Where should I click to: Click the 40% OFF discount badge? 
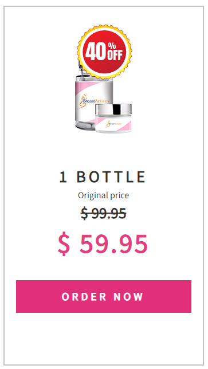pos(104,52)
